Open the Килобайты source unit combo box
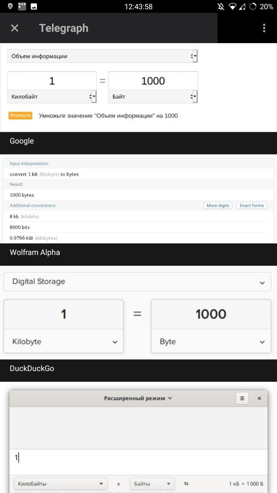Viewport: 277px width, 493px height. coord(61,484)
